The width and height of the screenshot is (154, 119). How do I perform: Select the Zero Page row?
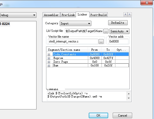click(88, 62)
